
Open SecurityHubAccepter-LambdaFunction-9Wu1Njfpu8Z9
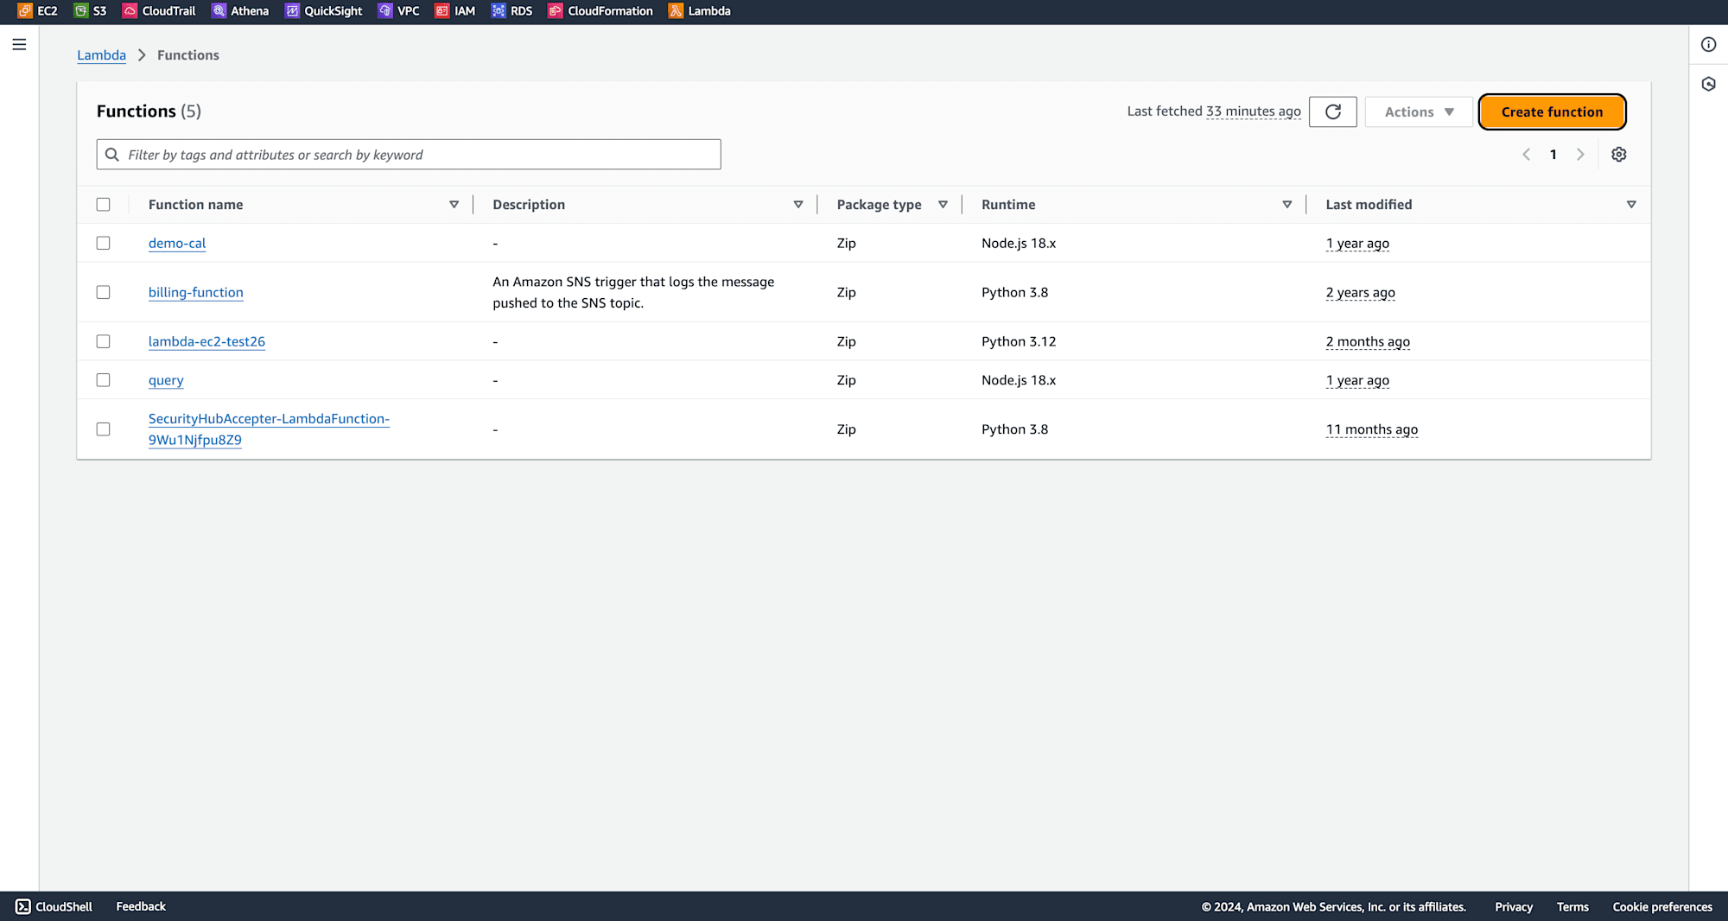(269, 429)
